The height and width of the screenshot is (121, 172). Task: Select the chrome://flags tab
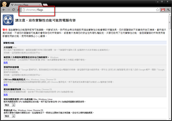tap(25, 5)
